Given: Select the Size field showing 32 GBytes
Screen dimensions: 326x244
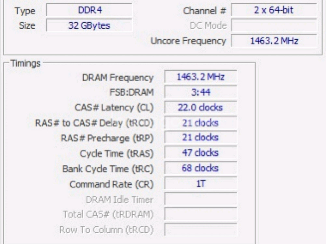Looking at the screenshot, I should pyautogui.click(x=89, y=26).
